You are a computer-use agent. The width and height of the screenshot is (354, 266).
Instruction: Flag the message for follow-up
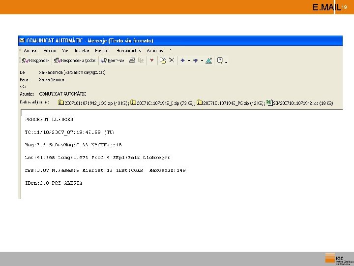point(152,61)
